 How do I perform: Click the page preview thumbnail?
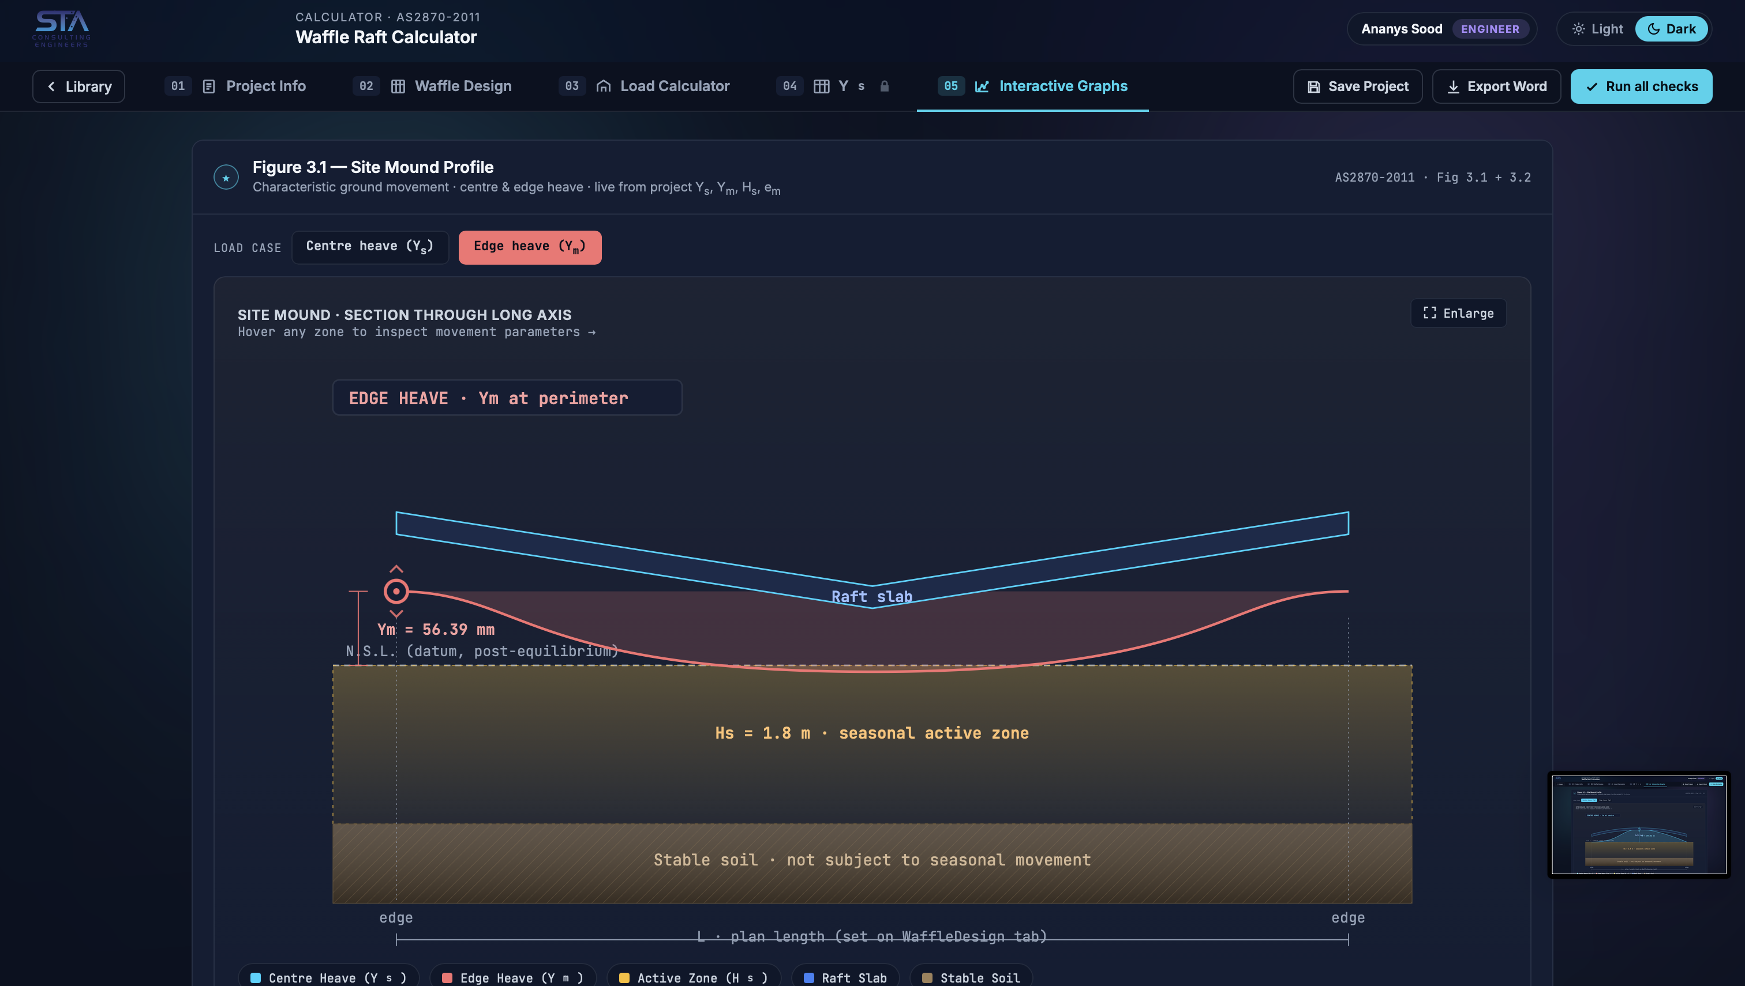click(1639, 824)
